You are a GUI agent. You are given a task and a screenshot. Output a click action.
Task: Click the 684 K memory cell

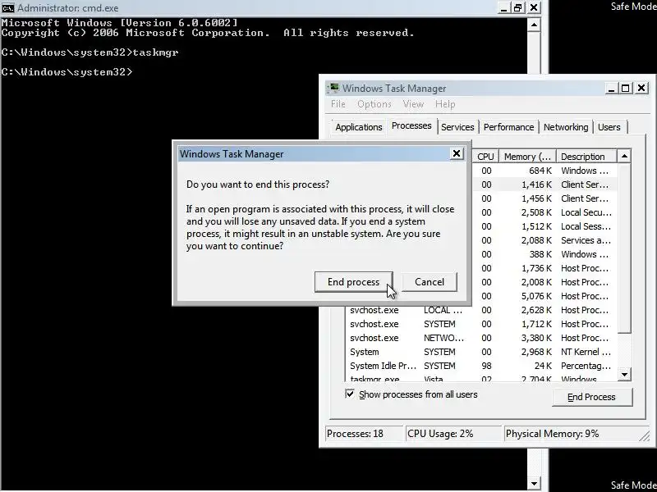coord(540,171)
